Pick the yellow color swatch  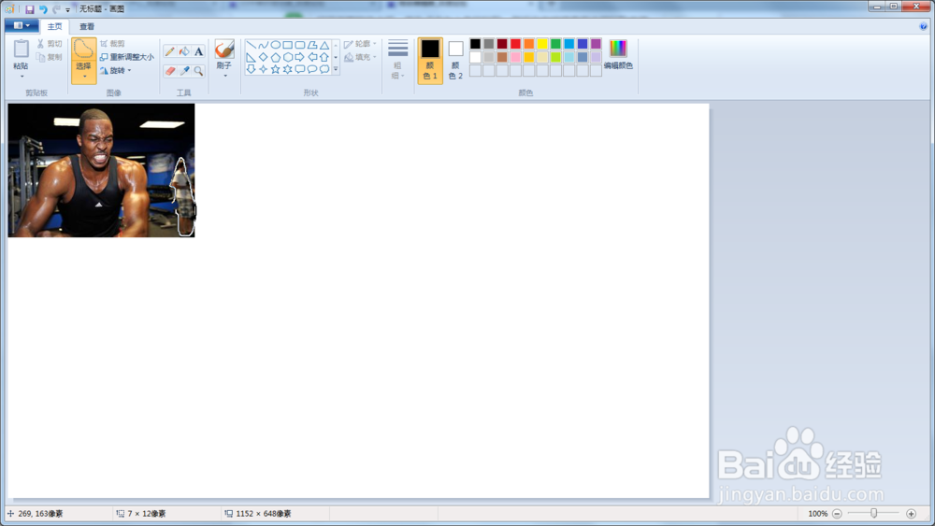tap(542, 44)
